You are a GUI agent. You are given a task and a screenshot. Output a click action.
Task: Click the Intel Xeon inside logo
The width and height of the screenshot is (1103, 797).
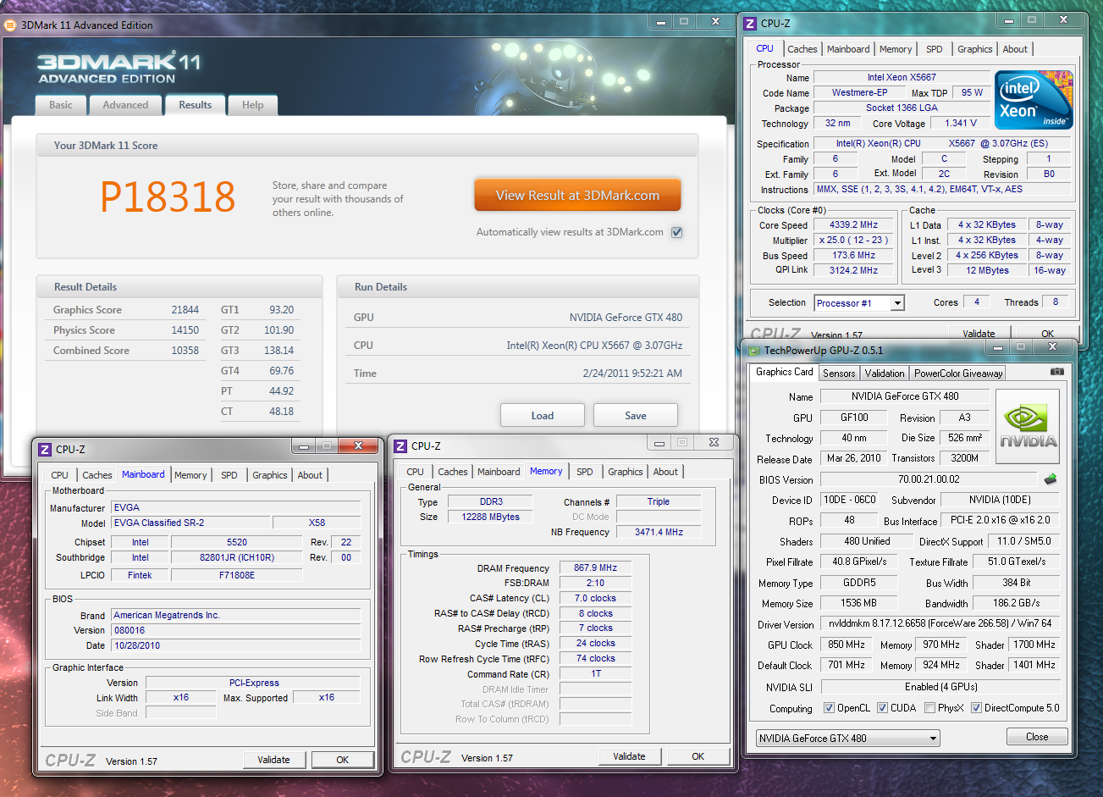1034,100
